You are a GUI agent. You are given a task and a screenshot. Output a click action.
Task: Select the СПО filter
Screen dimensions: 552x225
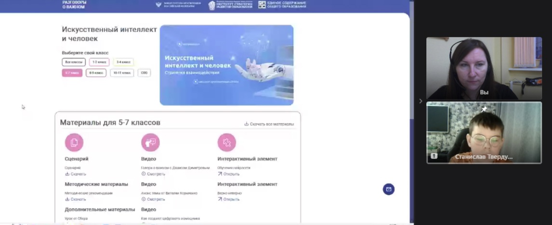[x=144, y=73]
